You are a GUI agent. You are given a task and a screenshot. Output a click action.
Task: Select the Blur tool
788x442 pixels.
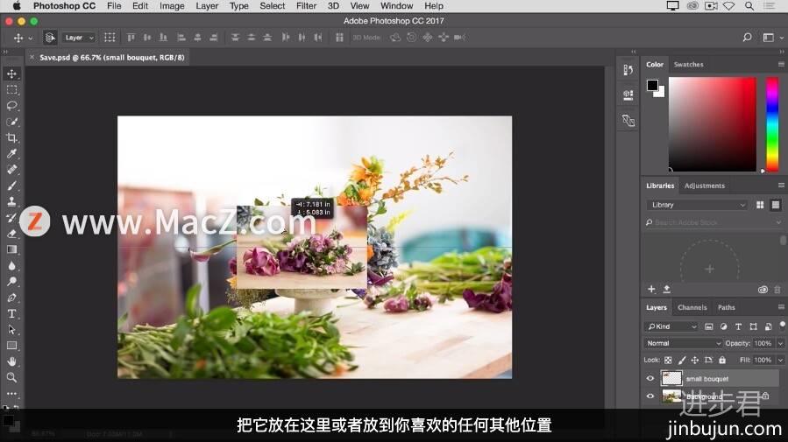pos(11,266)
